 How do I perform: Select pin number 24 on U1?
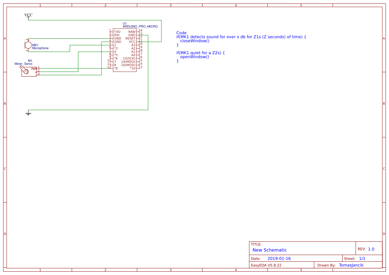tap(140, 31)
